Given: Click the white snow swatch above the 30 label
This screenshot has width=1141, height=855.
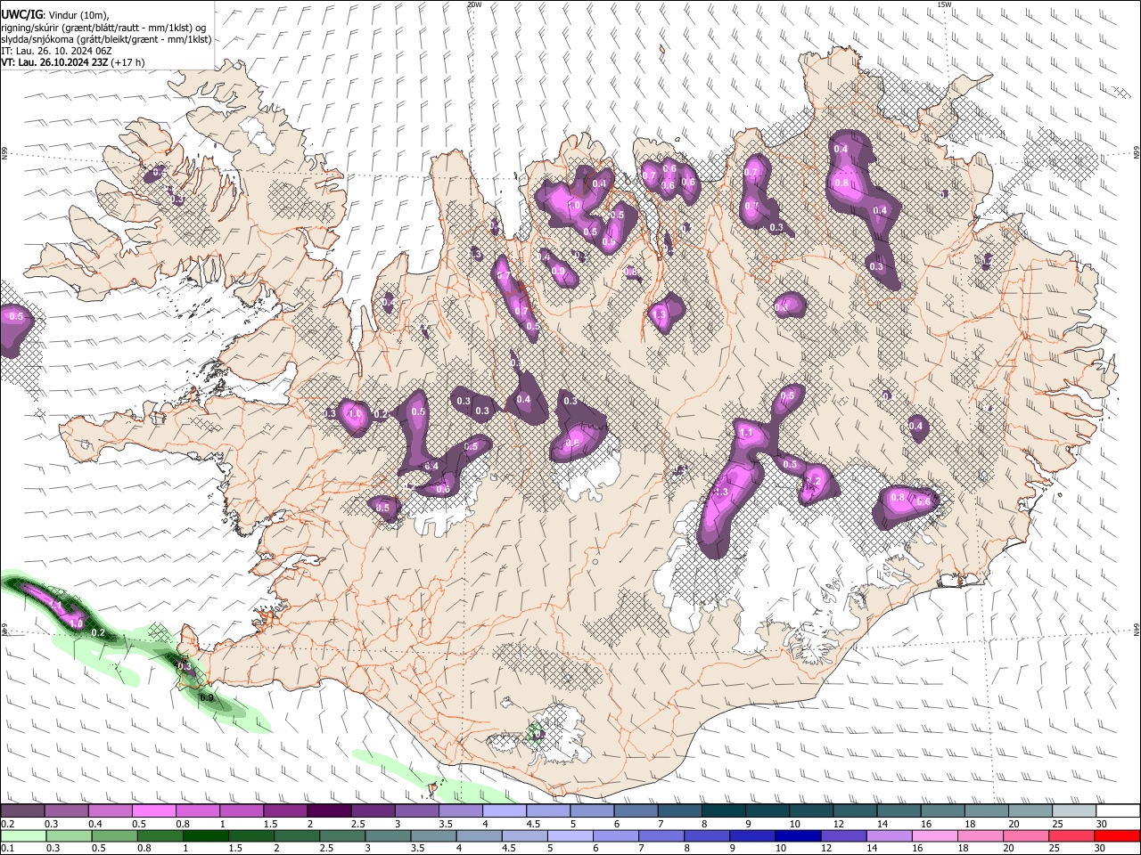Looking at the screenshot, I should click(1119, 811).
